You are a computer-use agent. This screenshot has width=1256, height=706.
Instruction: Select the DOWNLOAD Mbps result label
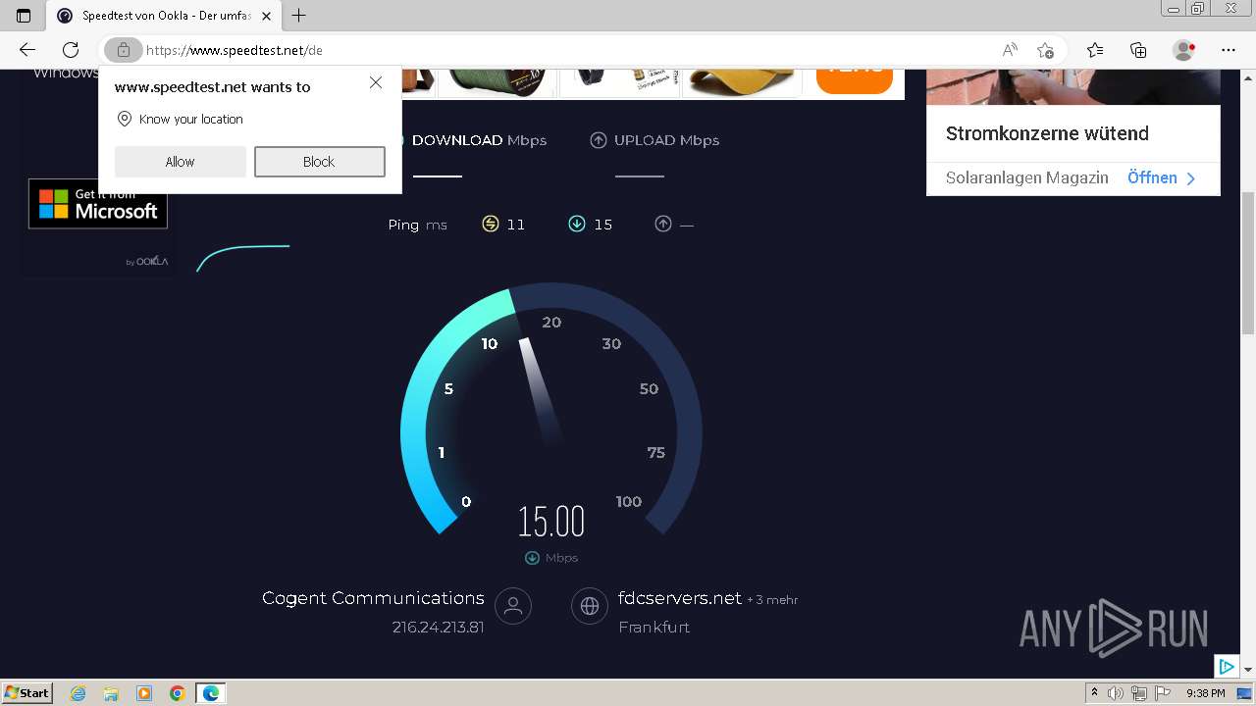coord(479,140)
